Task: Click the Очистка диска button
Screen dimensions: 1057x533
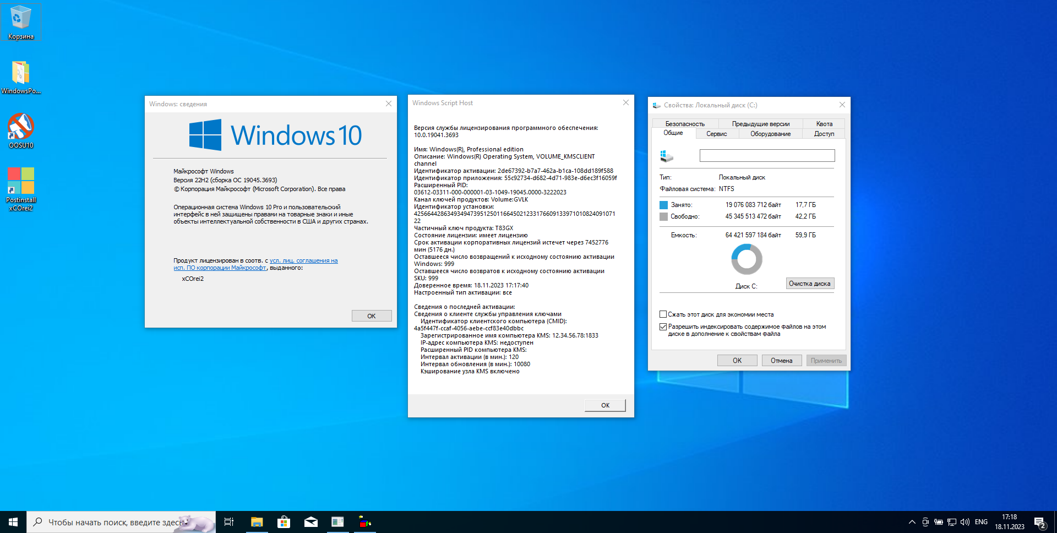Action: (809, 284)
